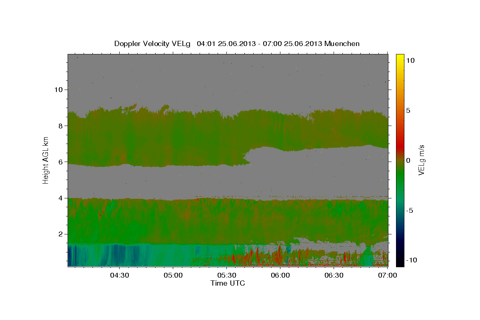
Task: Click the 'Height AGL km' axis label
Action: click(46, 160)
